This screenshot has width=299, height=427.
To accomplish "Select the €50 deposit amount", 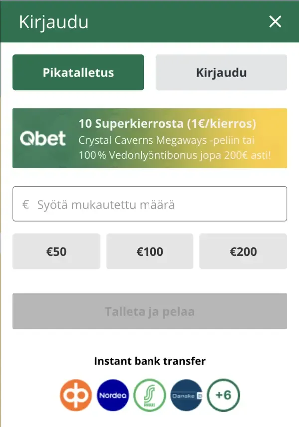I will tap(56, 252).
